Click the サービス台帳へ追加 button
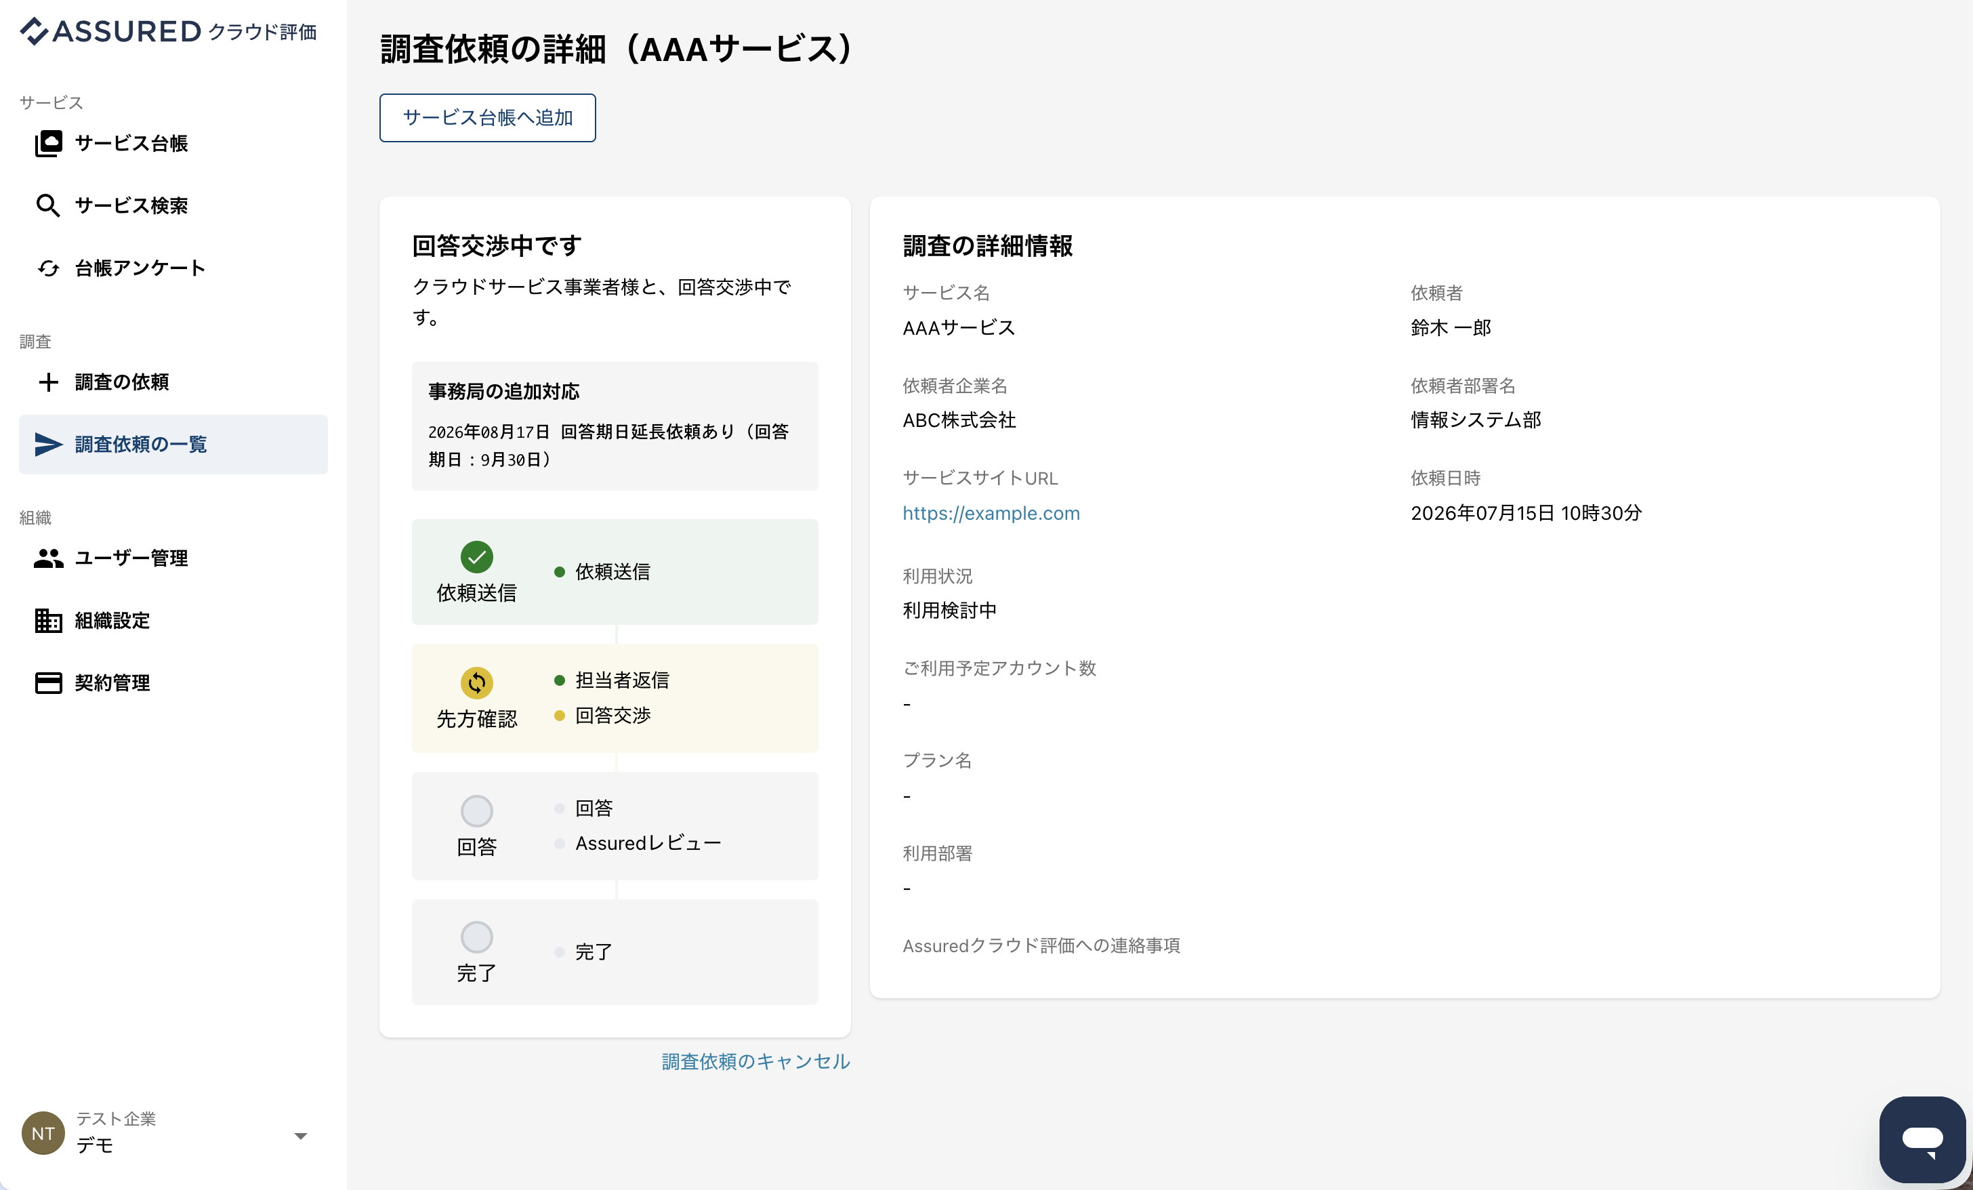Image resolution: width=1973 pixels, height=1190 pixels. pyautogui.click(x=487, y=118)
